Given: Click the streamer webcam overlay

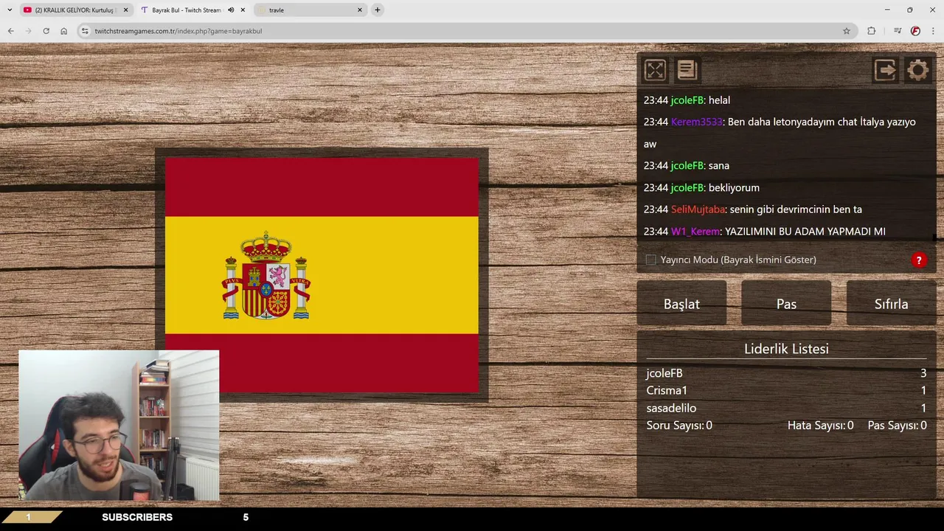Looking at the screenshot, I should tap(119, 426).
